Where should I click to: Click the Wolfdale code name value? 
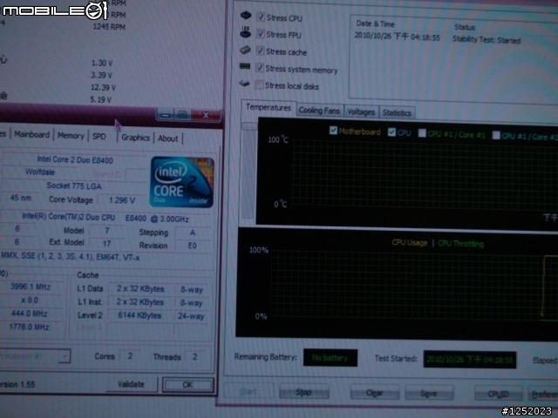(x=40, y=172)
